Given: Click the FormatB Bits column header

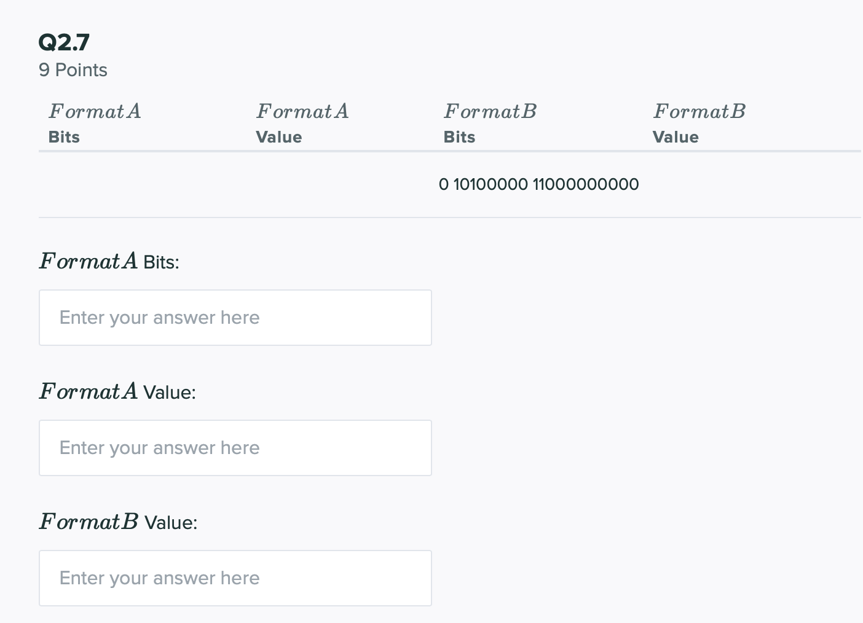Looking at the screenshot, I should [490, 123].
